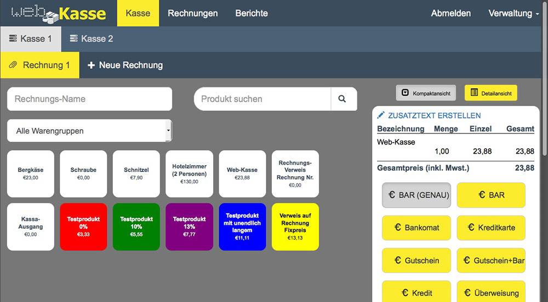Expand the Verwaltung menu
This screenshot has height=302, width=548.
click(x=513, y=13)
